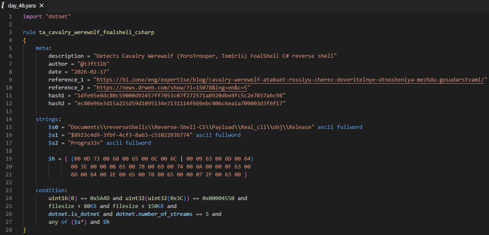
Task: Click dotnet.is_dotnet on line 26
Action: (x=74, y=214)
